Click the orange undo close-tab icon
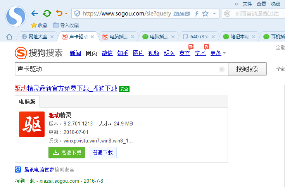This screenshot has height=187, width=285. (x=59, y=13)
